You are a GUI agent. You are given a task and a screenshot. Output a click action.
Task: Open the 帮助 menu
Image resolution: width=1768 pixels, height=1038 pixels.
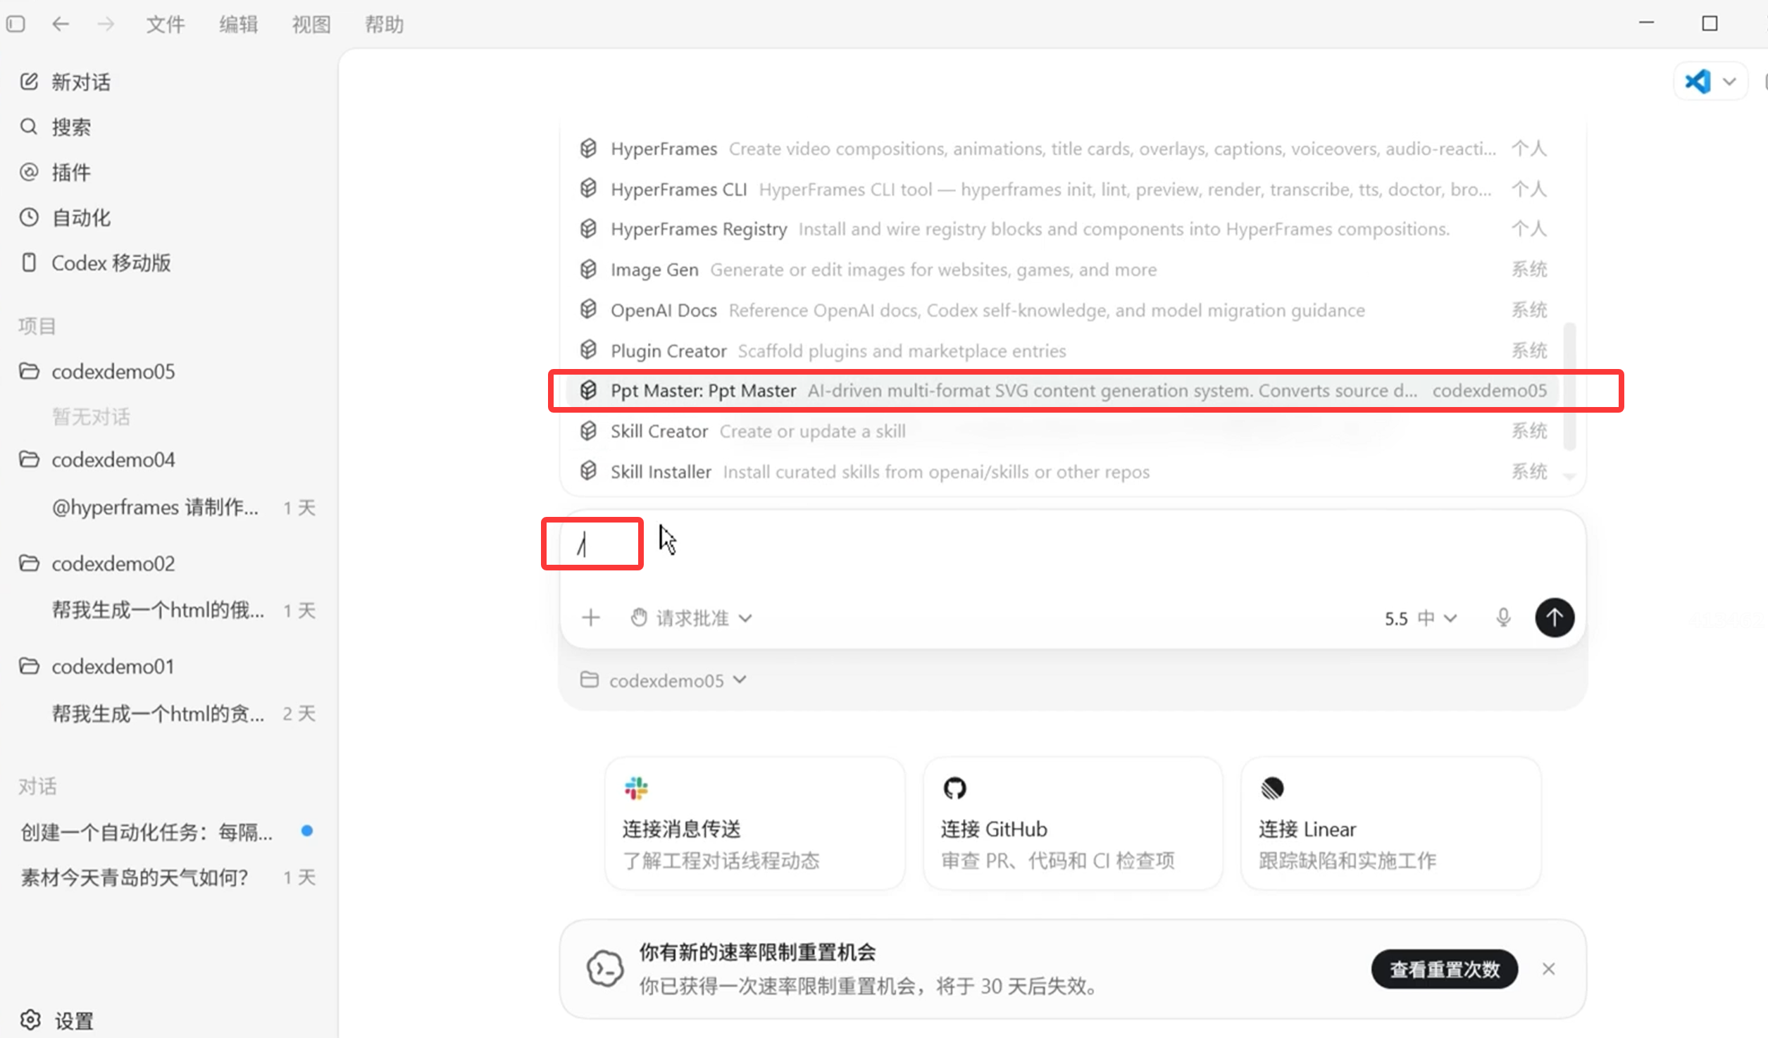(384, 24)
